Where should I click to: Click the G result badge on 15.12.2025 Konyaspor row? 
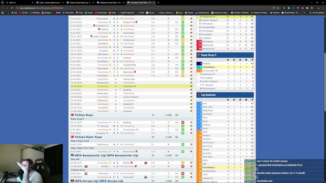click(183, 47)
